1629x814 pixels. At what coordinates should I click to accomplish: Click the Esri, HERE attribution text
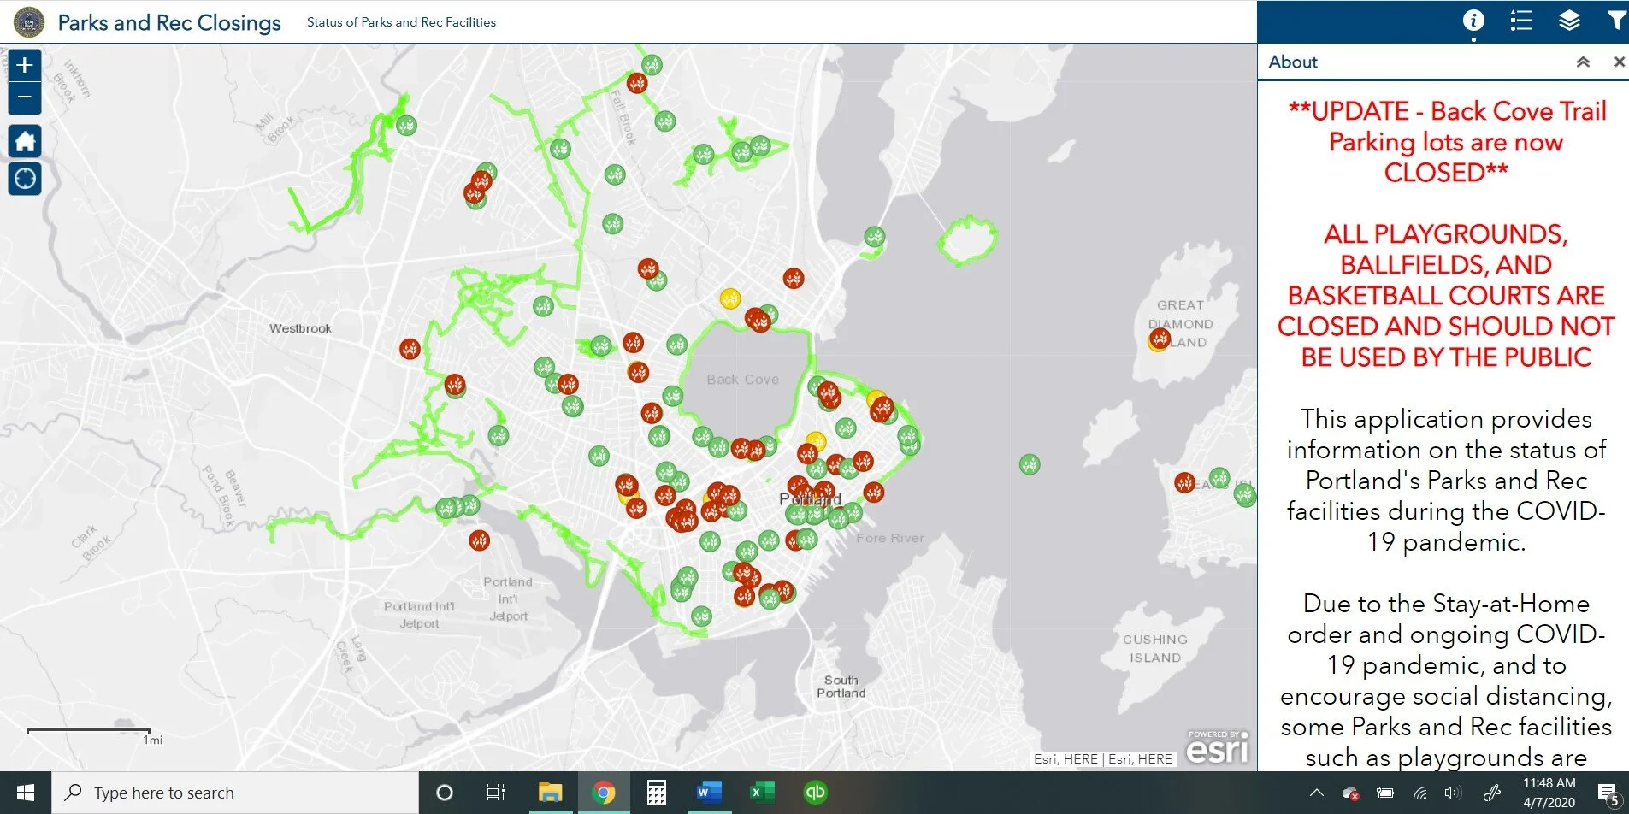[1103, 758]
